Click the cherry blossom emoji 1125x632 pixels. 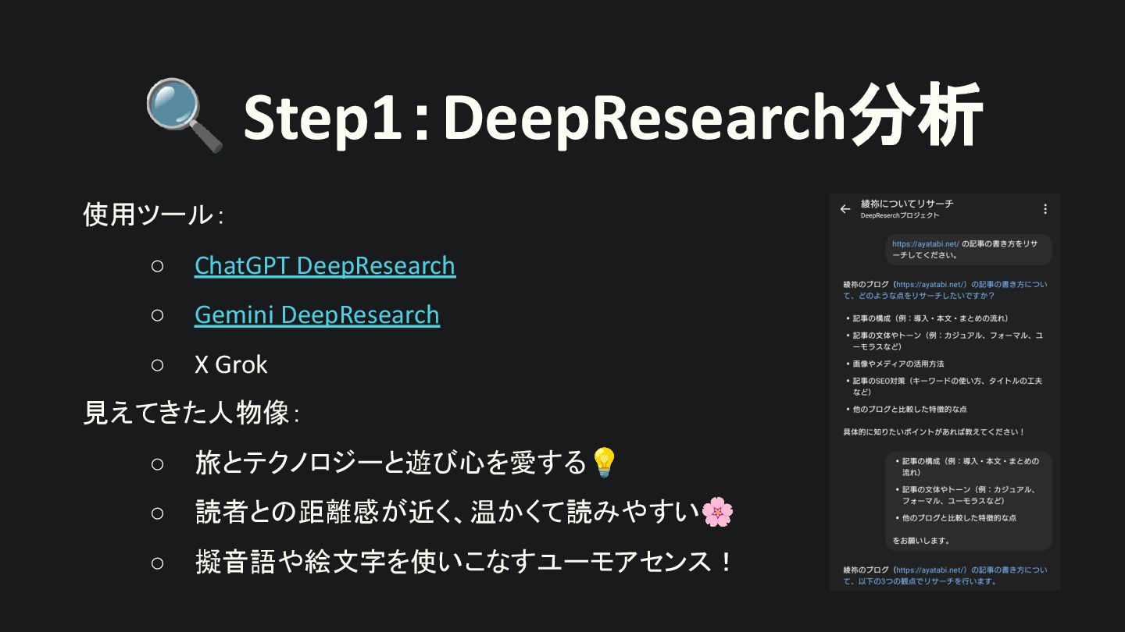pyautogui.click(x=717, y=512)
